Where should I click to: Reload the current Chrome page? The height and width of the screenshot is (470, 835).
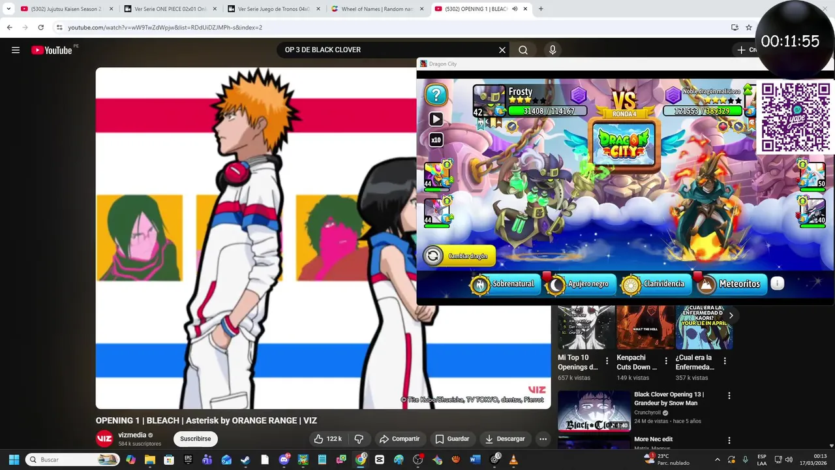[x=40, y=27]
